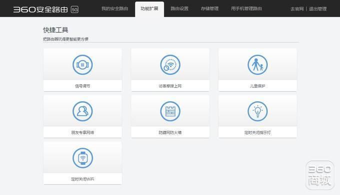Screen dimensions: 340x195
Task: Click the 5G badge beside the logo
Action: click(74, 10)
